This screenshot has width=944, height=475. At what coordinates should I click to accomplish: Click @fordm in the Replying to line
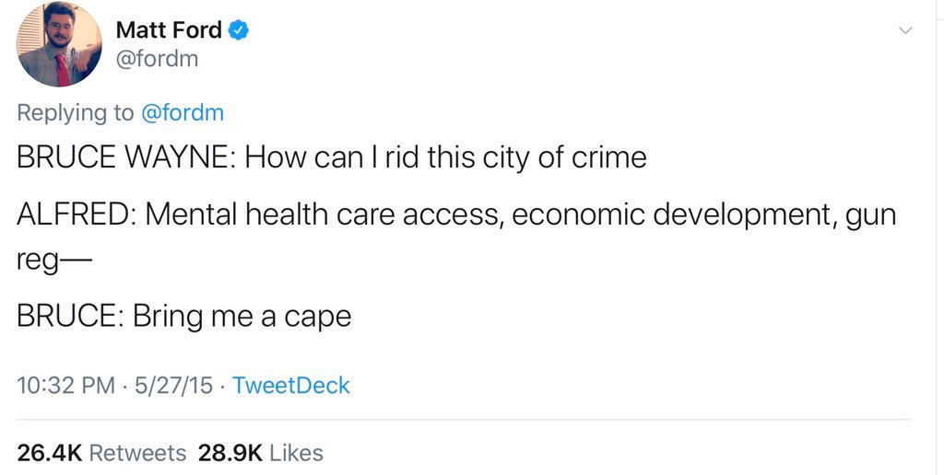[x=183, y=113]
